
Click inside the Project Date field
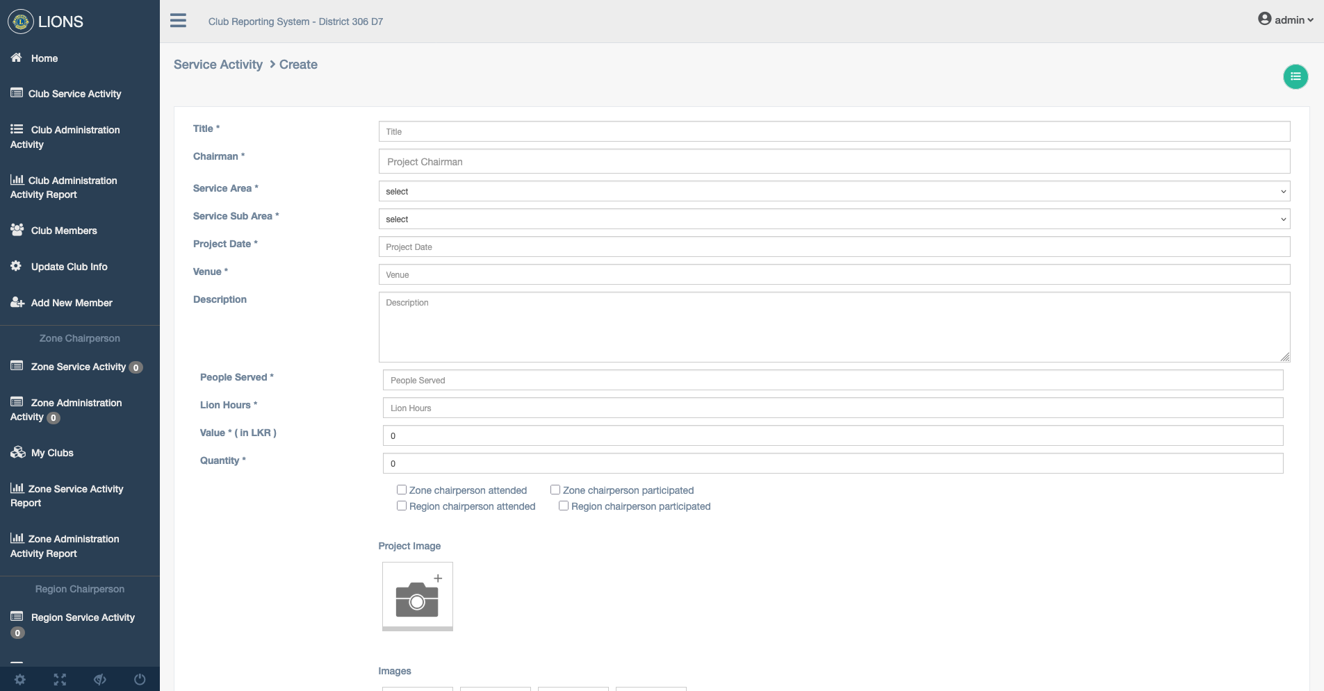tap(833, 247)
